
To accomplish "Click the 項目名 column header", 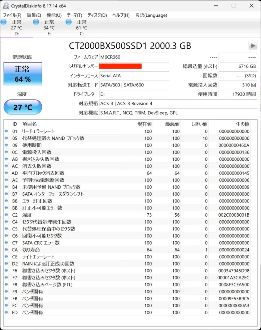I will 30,124.
